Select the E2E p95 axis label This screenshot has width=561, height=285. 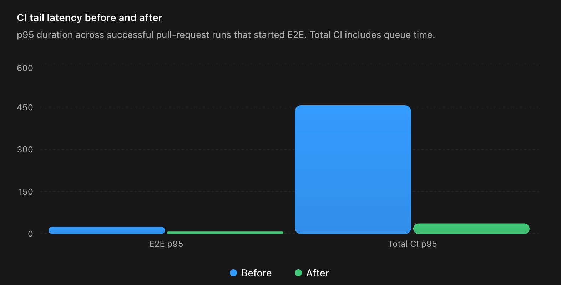[x=166, y=244]
